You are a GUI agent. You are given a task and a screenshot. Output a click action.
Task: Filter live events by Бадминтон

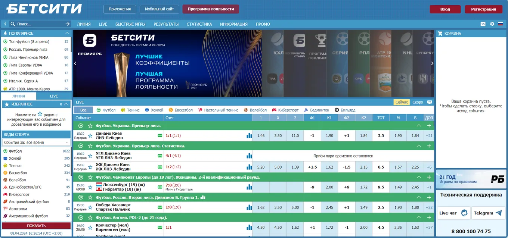click(x=317, y=110)
